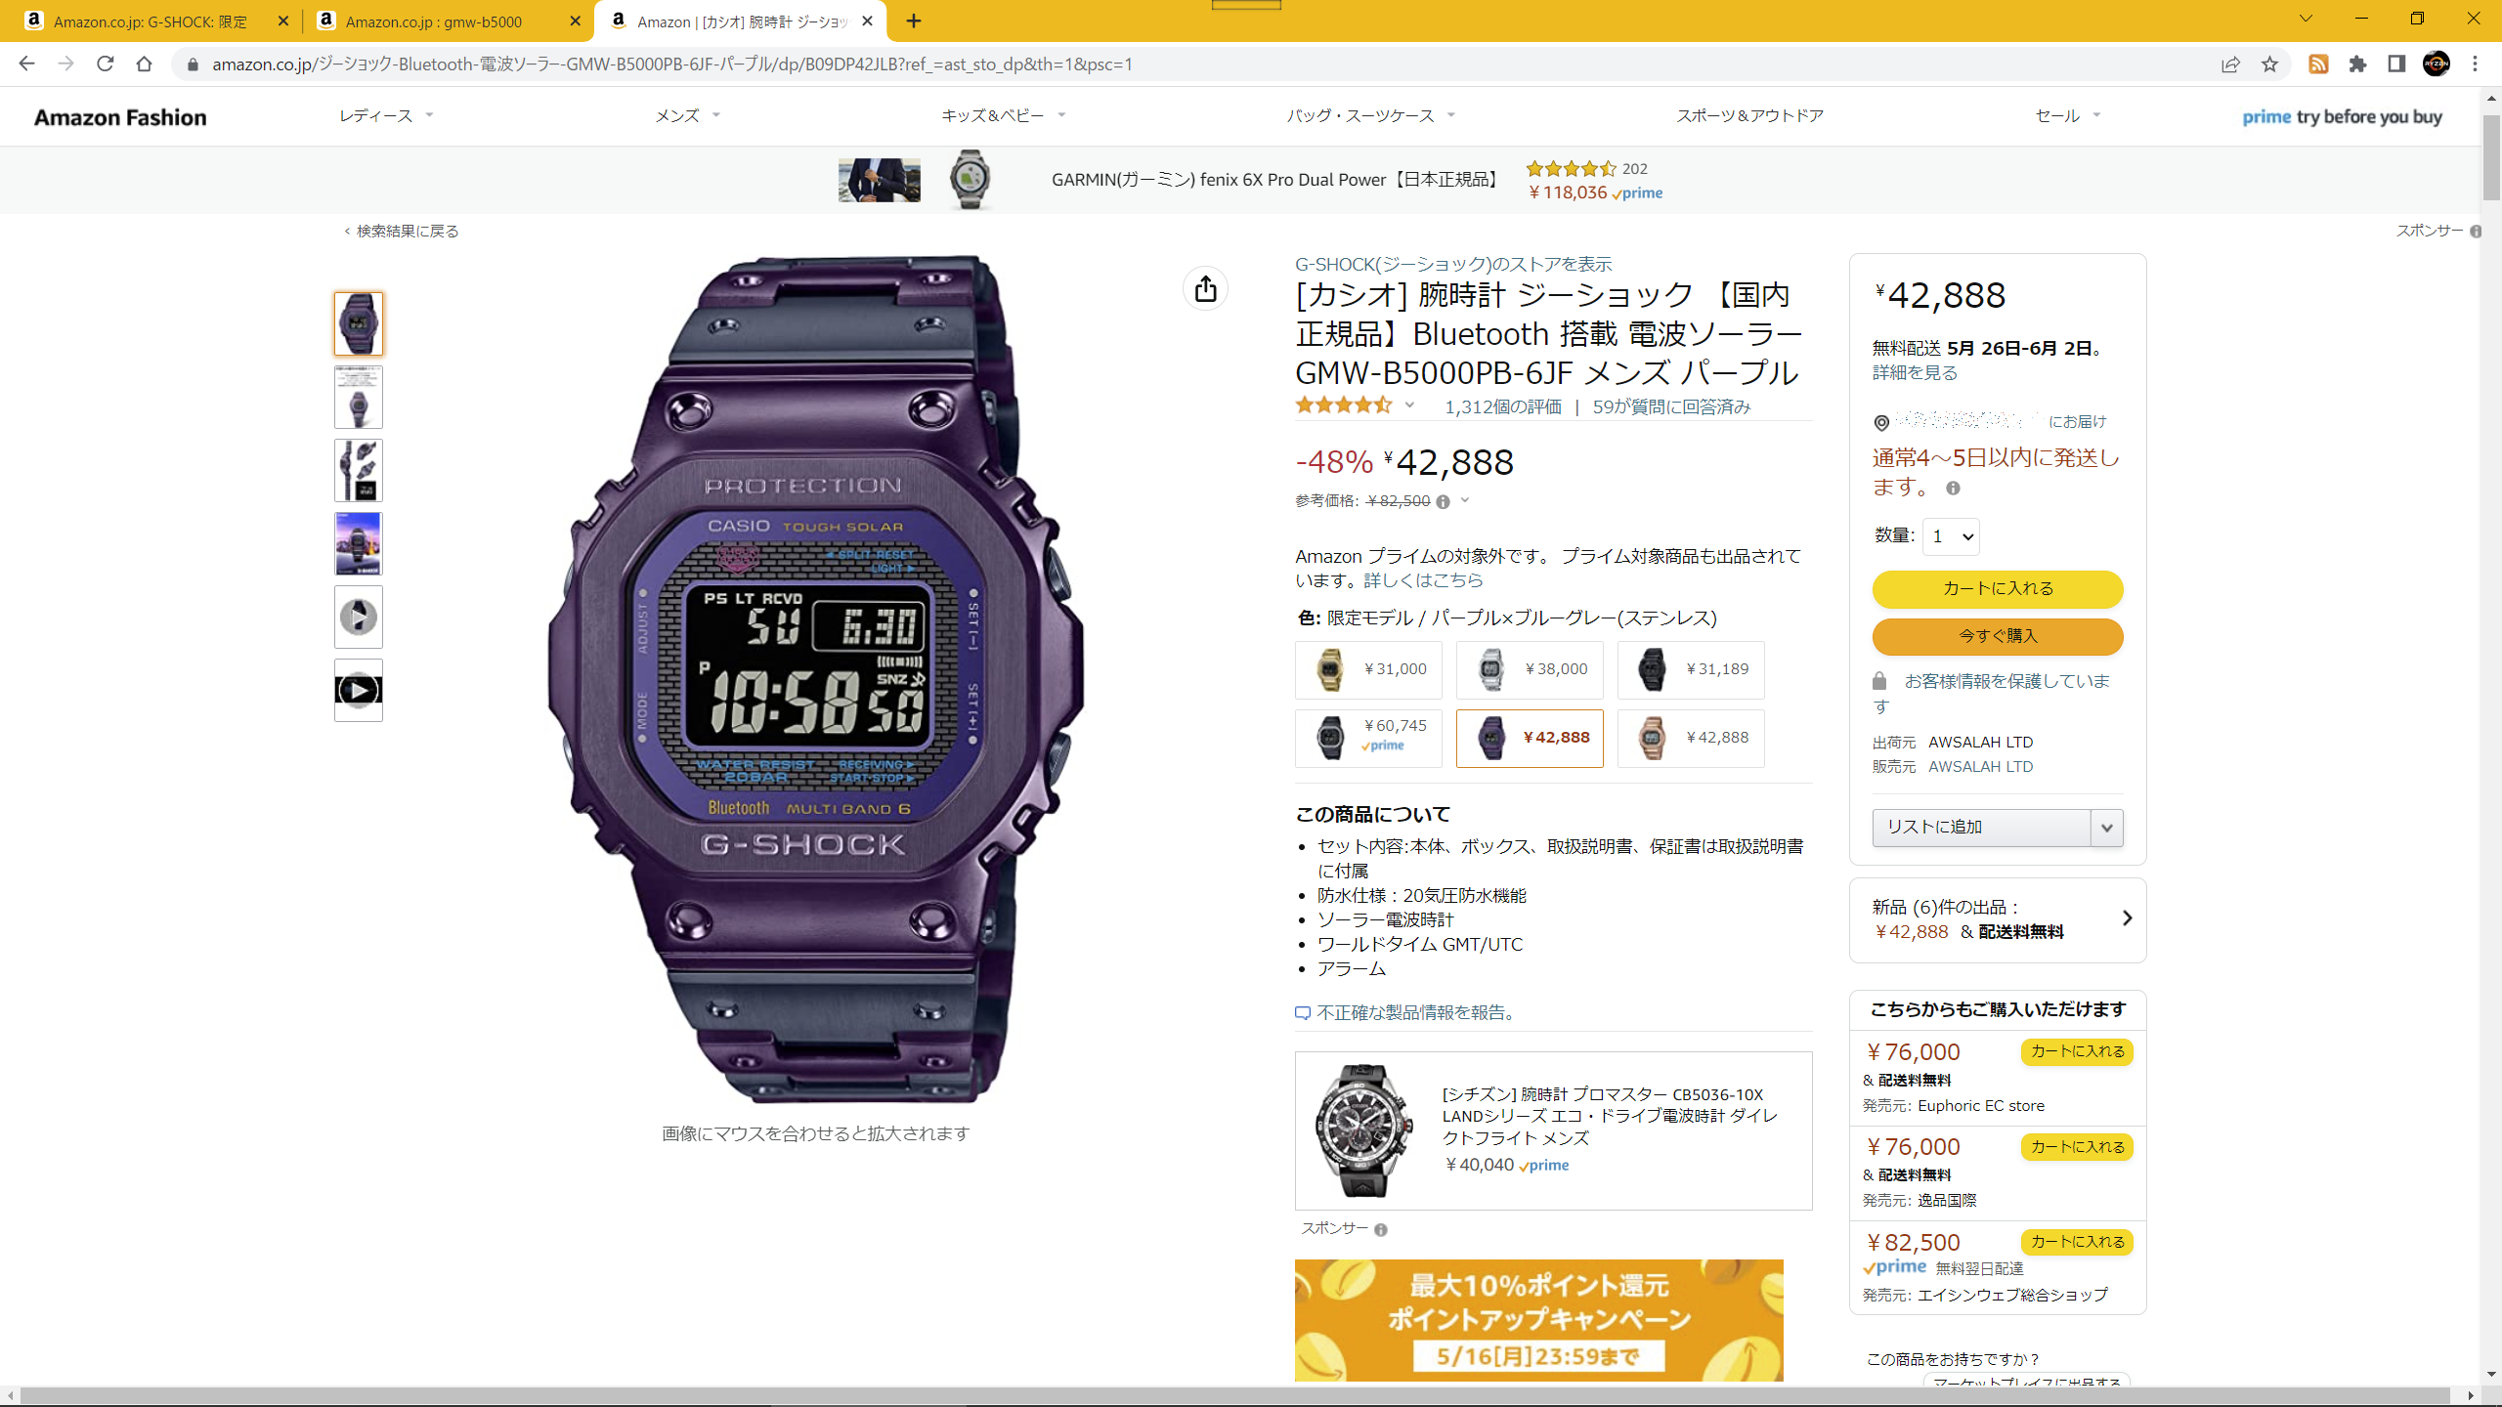Click the カートに入れる main button

[x=1998, y=589]
